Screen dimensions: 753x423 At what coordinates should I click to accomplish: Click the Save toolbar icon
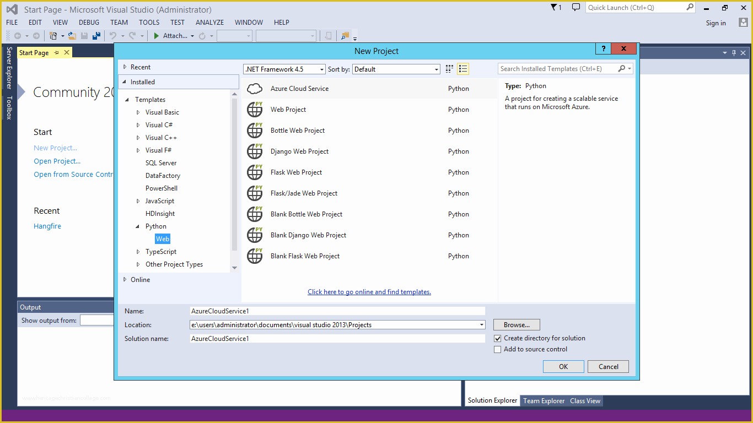84,36
